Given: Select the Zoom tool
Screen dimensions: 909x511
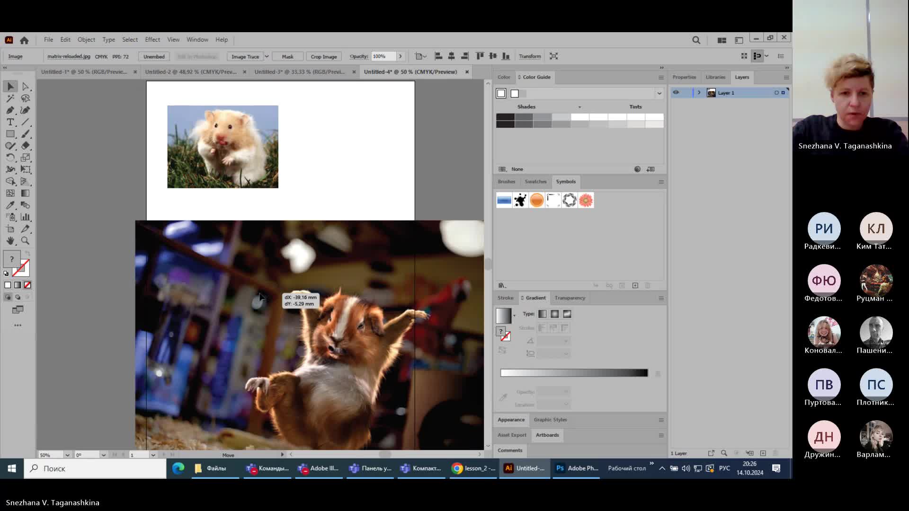Looking at the screenshot, I should point(26,240).
